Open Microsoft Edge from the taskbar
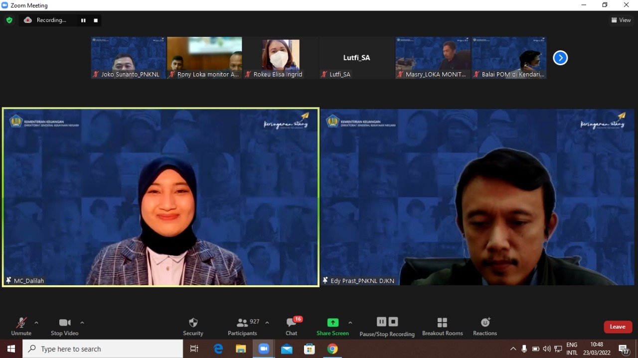This screenshot has width=638, height=358. pyautogui.click(x=218, y=349)
